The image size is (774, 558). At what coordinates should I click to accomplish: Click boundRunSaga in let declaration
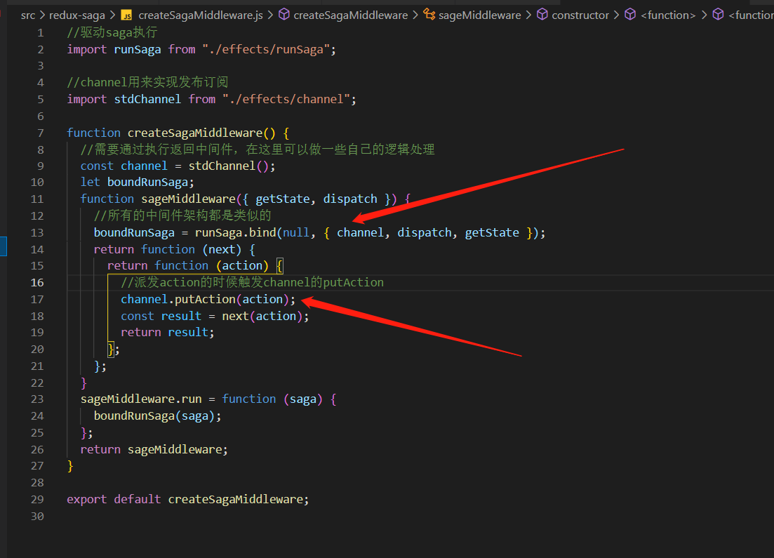(x=147, y=182)
